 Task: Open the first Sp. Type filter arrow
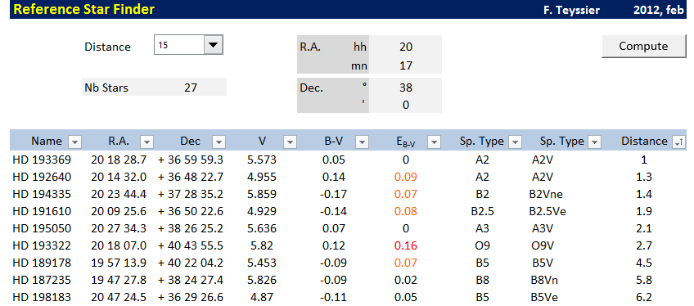coord(515,142)
